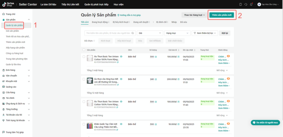The image size is (283, 137).
Task: Open the mobile phone icon in header
Action: click(x=241, y=4)
